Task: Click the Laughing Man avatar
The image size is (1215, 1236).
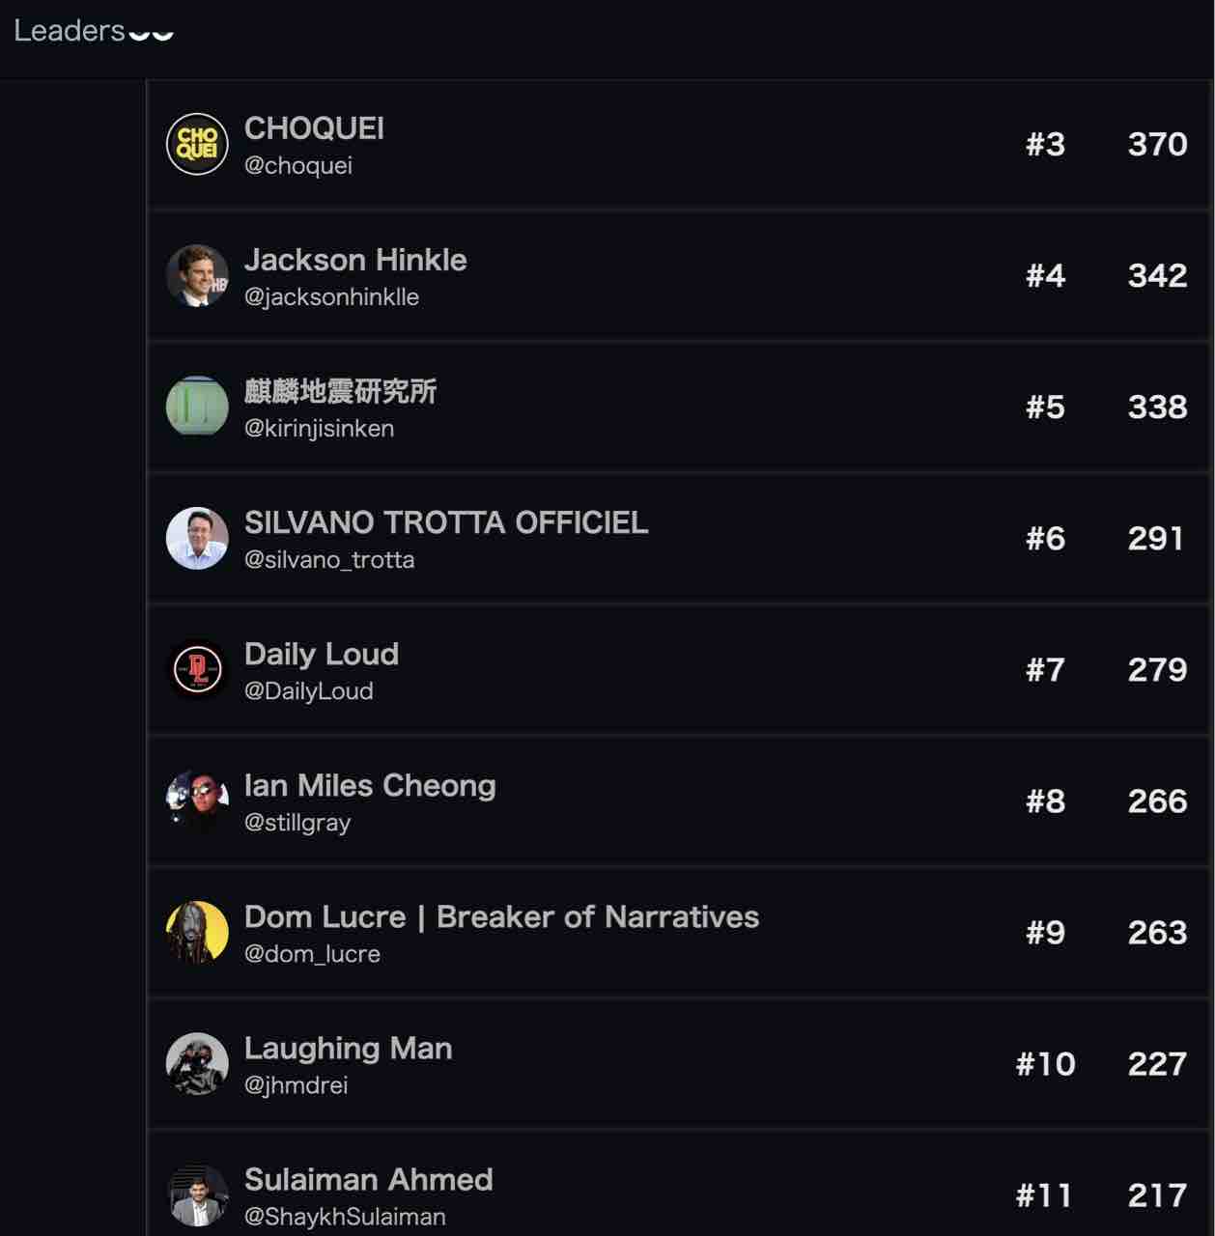Action: point(197,1063)
